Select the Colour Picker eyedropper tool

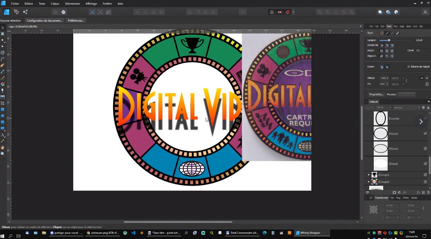coord(2,141)
